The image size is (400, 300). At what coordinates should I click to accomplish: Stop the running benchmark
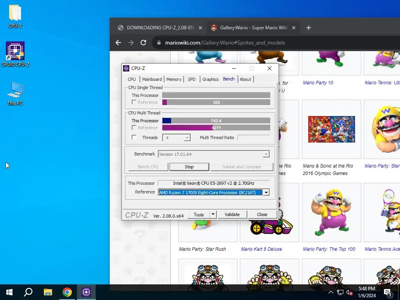pos(189,167)
